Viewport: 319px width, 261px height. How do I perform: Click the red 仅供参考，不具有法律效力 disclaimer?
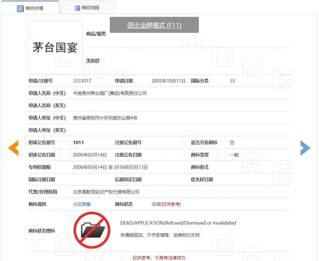(x=159, y=258)
